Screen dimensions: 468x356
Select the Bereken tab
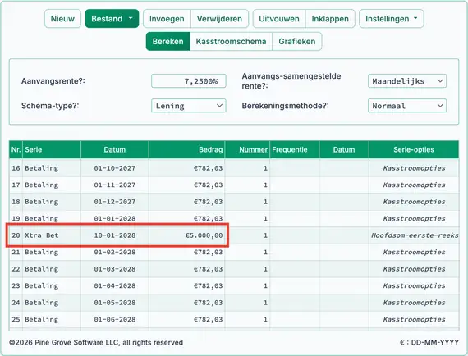pyautogui.click(x=168, y=42)
